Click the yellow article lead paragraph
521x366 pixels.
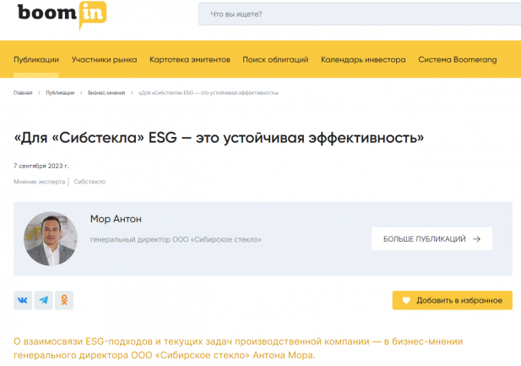[x=238, y=348]
